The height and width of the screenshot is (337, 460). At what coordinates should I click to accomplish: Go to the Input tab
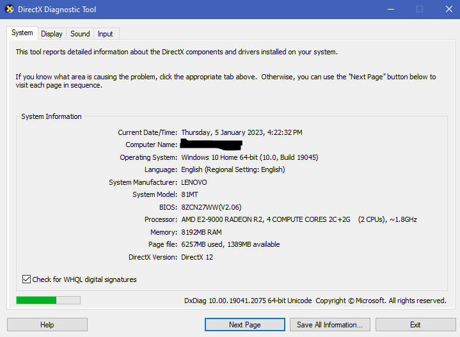(x=106, y=34)
